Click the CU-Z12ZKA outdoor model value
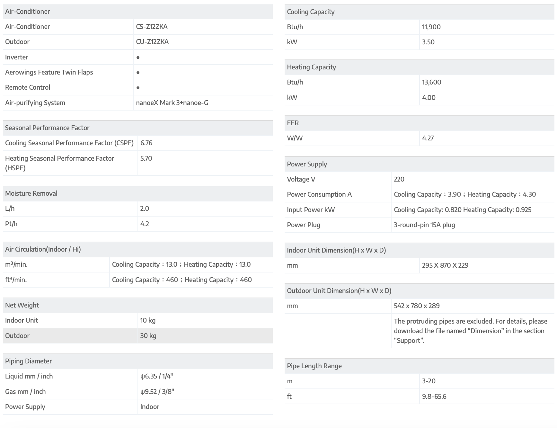The height and width of the screenshot is (428, 557). (x=152, y=42)
